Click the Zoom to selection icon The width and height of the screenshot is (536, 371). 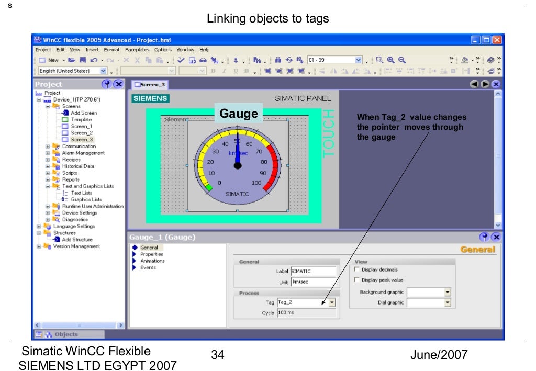(379, 60)
